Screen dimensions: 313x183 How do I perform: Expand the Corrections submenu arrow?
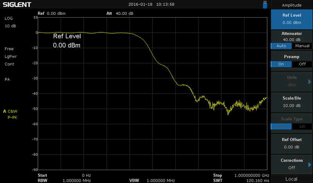309,164
